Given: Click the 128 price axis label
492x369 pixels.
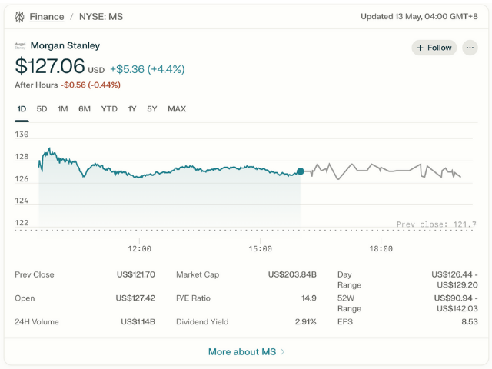Looking at the screenshot, I should click(22, 157).
